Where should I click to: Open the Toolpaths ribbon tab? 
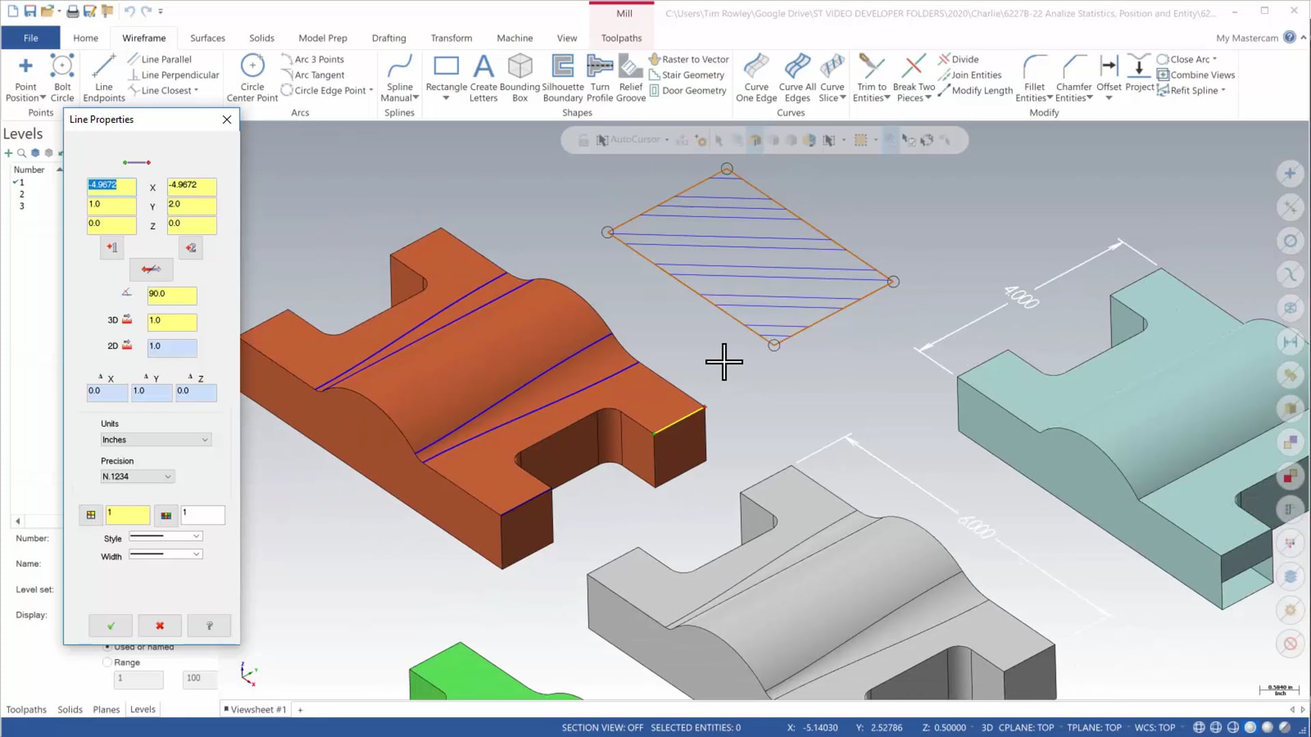621,38
